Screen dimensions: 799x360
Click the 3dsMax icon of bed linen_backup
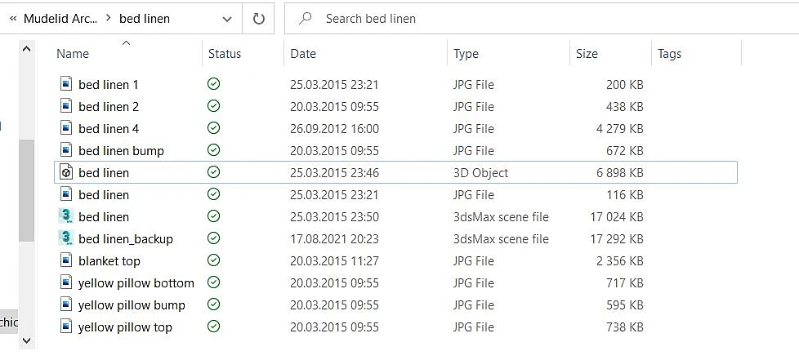click(66, 238)
